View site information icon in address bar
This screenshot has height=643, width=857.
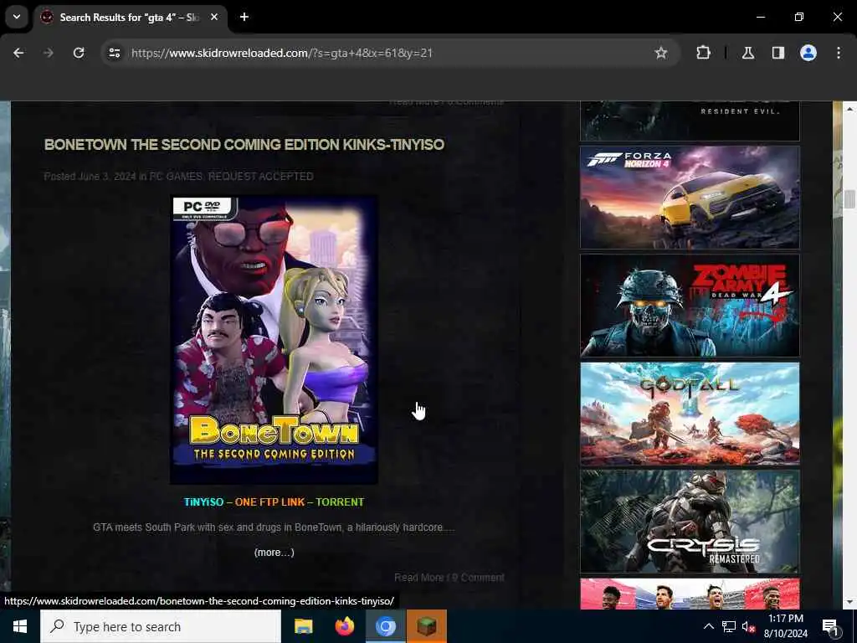(114, 53)
